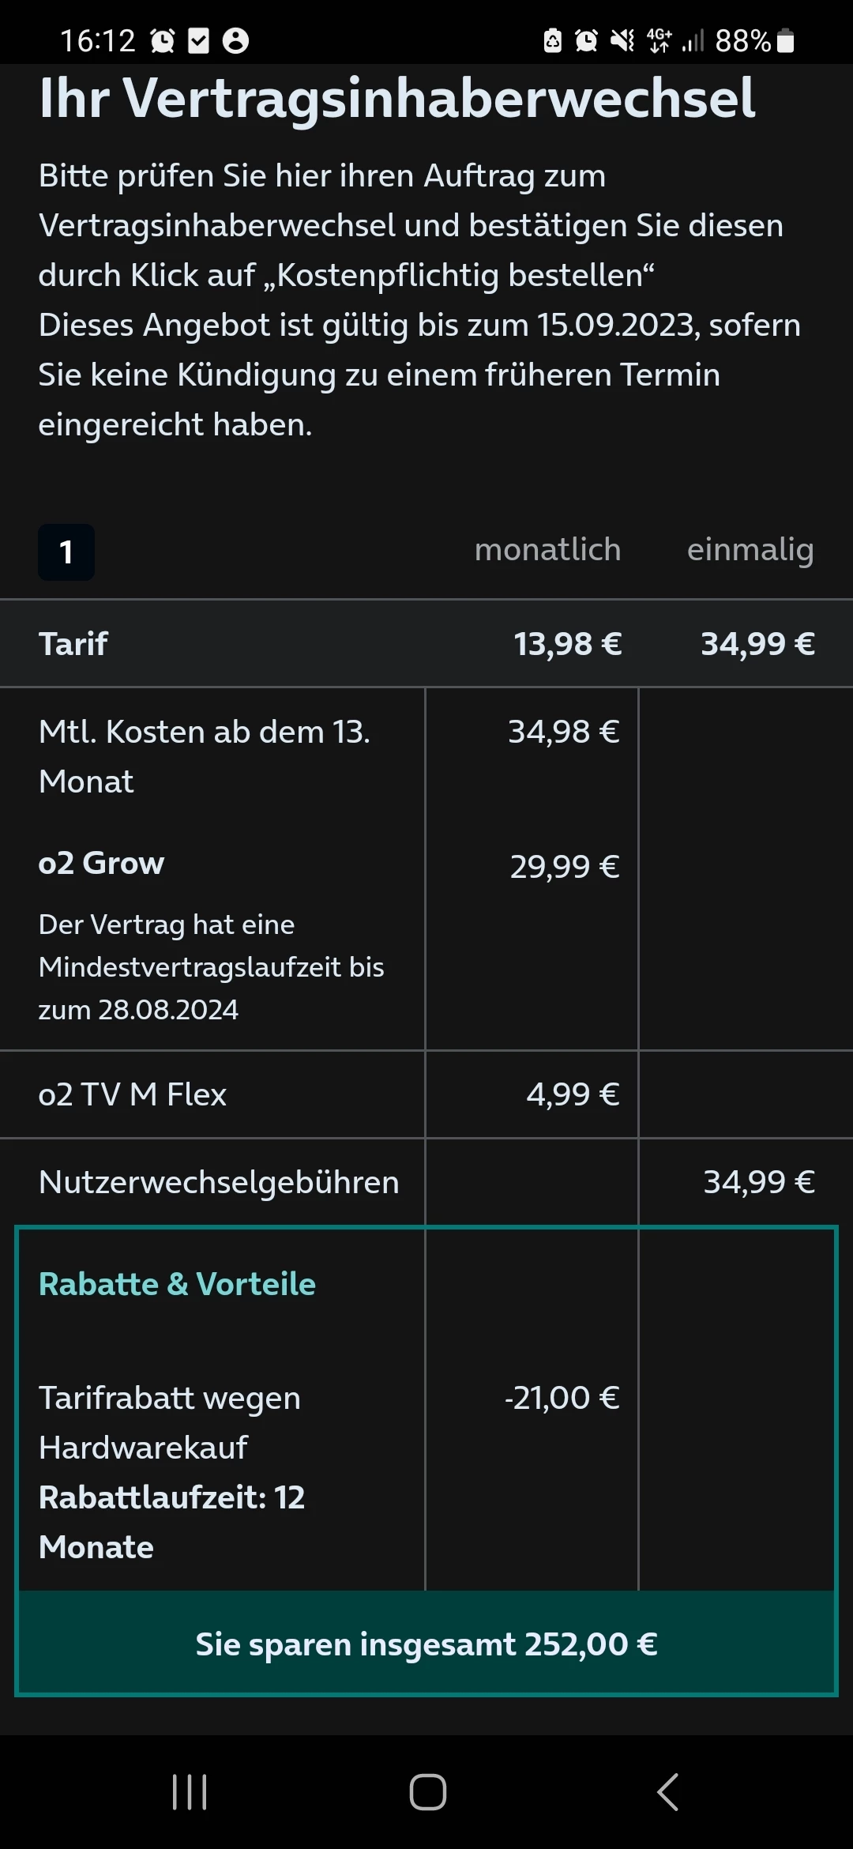Tap the o2 Grow tariff name
The height and width of the screenshot is (1849, 853).
(x=101, y=863)
